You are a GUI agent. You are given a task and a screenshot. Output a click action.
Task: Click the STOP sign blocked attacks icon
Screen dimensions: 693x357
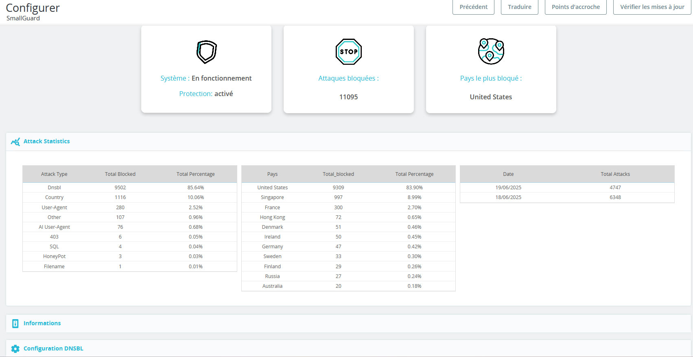[348, 52]
